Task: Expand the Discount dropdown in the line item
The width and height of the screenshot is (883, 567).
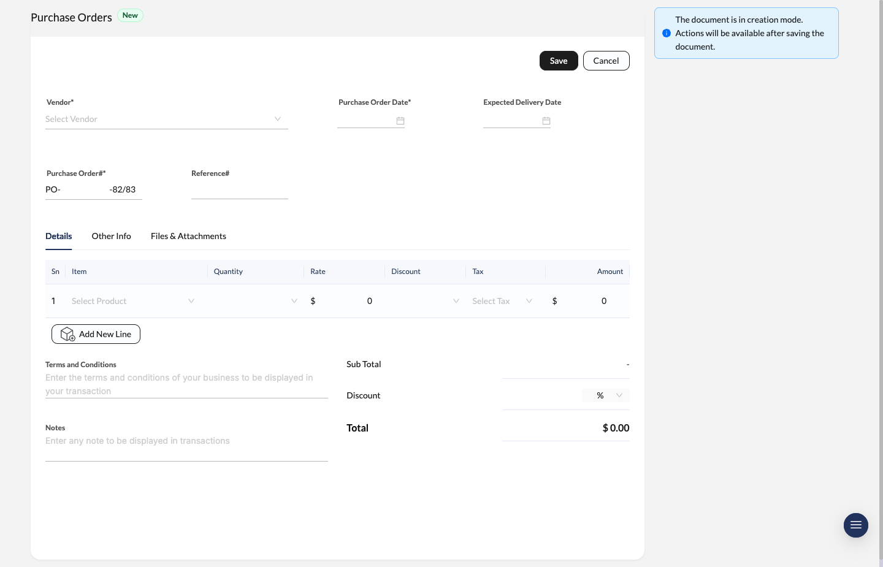Action: click(456, 301)
